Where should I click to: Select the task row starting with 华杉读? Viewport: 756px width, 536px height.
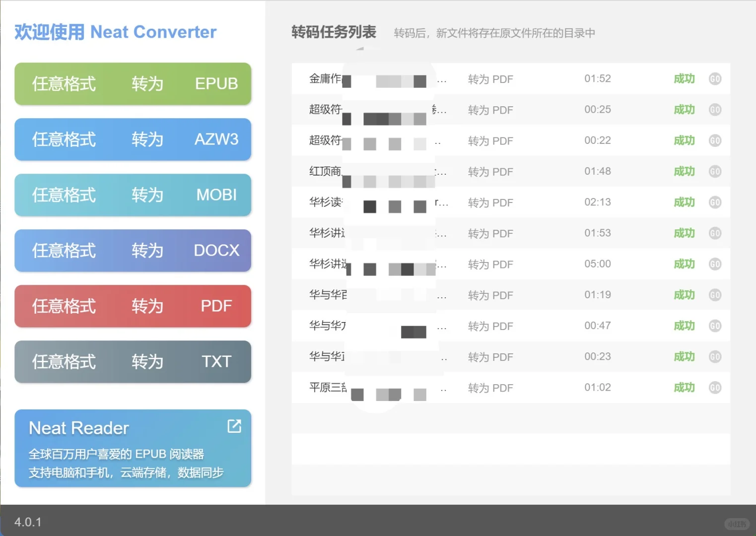pyautogui.click(x=511, y=202)
